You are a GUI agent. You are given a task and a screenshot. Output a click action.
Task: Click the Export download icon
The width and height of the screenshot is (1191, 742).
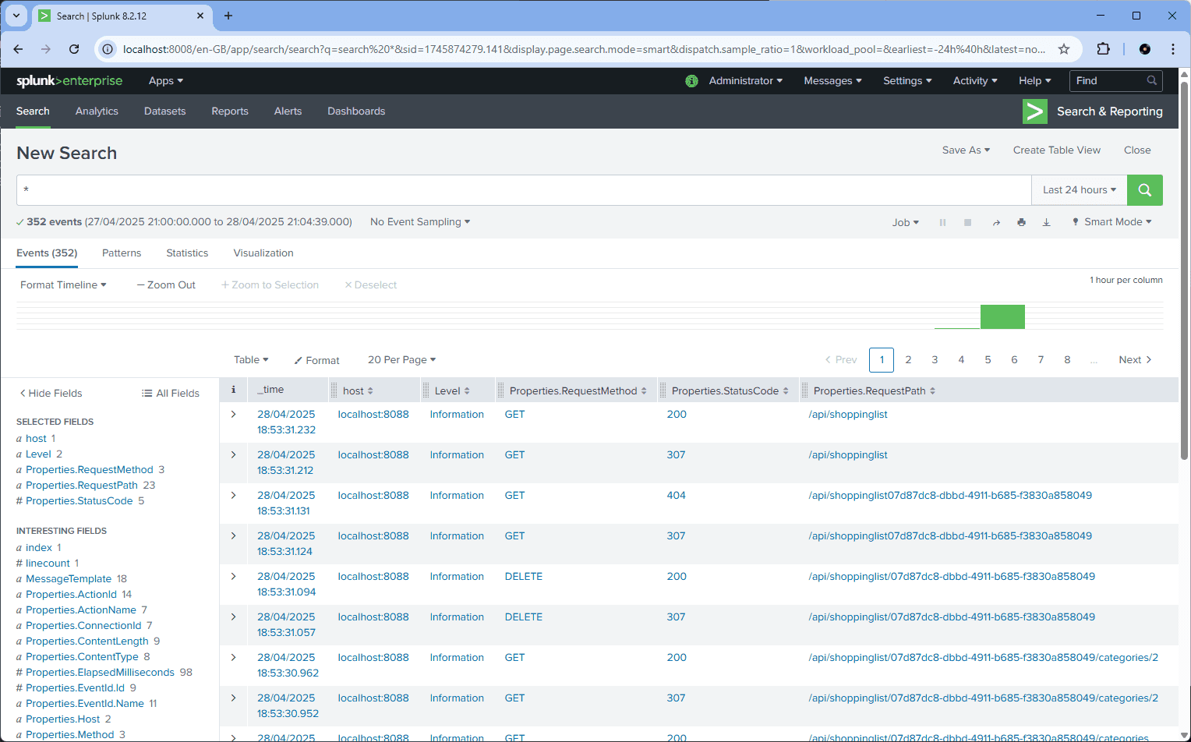pyautogui.click(x=1046, y=223)
